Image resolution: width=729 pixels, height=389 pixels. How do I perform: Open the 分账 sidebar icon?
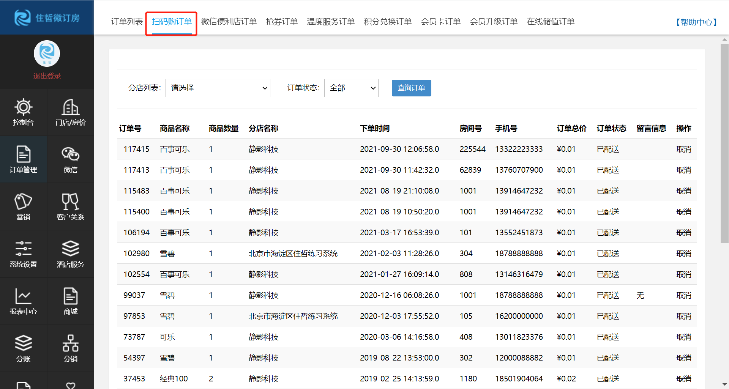[23, 348]
